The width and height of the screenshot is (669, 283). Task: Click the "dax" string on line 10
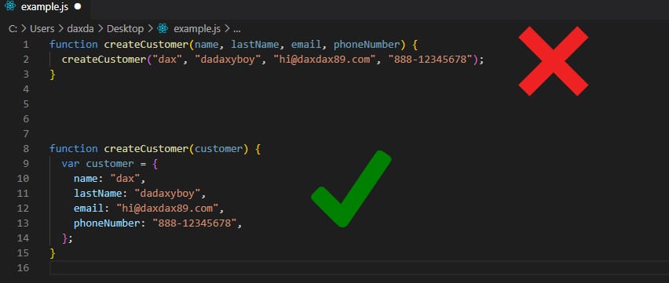pyautogui.click(x=126, y=179)
